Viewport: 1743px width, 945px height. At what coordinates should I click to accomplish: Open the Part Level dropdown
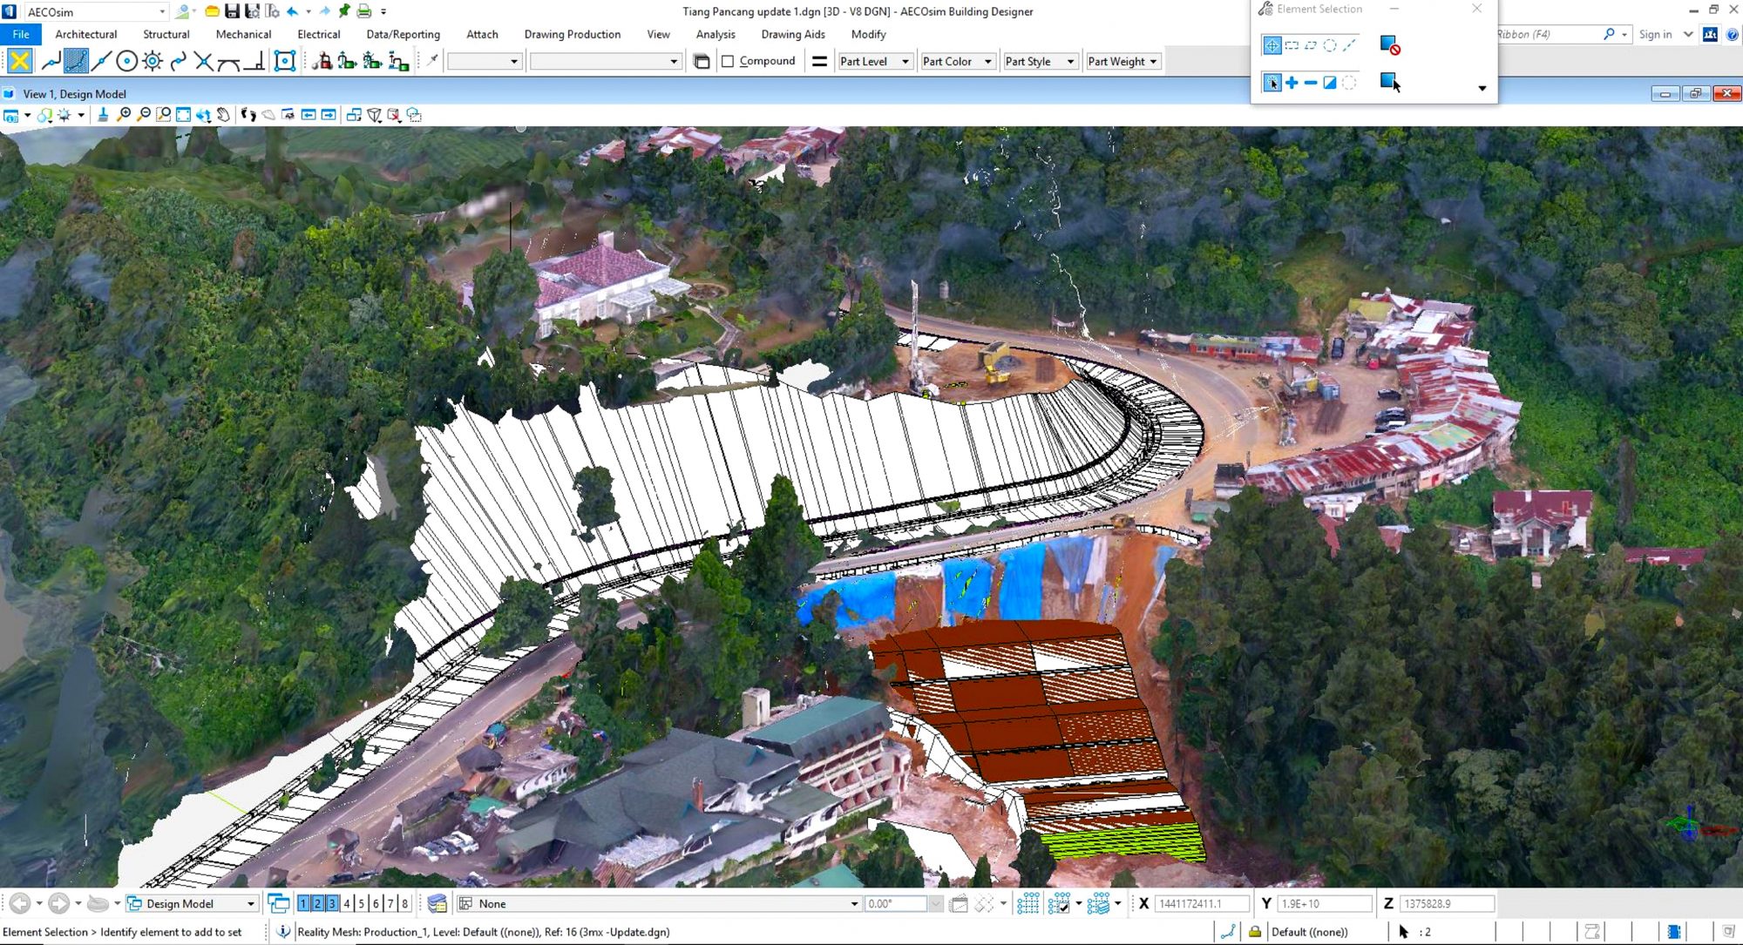point(874,61)
